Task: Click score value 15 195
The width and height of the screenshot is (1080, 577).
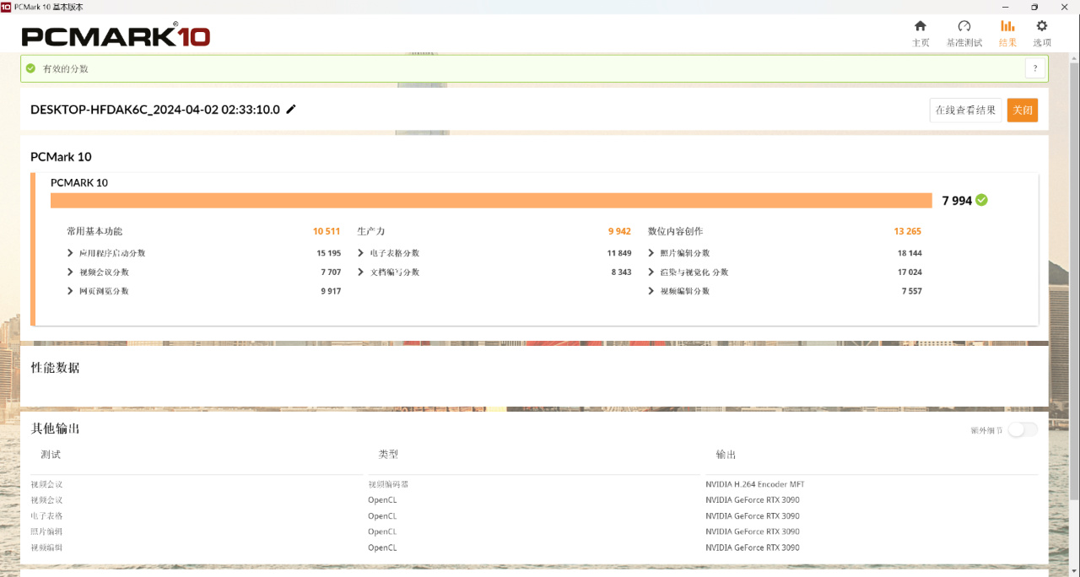Action: coord(329,253)
